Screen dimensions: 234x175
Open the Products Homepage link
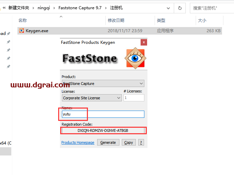78,142
